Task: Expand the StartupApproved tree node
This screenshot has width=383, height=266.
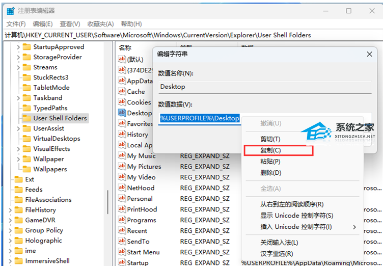Action: tap(18, 47)
